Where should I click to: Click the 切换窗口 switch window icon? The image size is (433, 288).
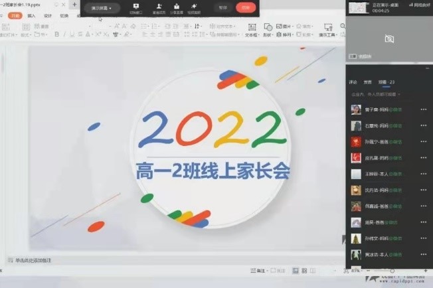click(x=135, y=8)
